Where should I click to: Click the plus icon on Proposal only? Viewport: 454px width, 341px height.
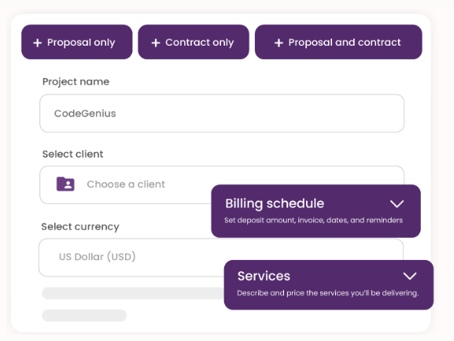coord(37,43)
